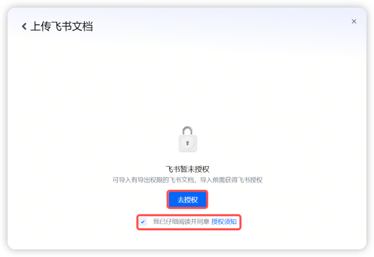
Task: Click 同意 in the agreement line
Action: [x=203, y=221]
